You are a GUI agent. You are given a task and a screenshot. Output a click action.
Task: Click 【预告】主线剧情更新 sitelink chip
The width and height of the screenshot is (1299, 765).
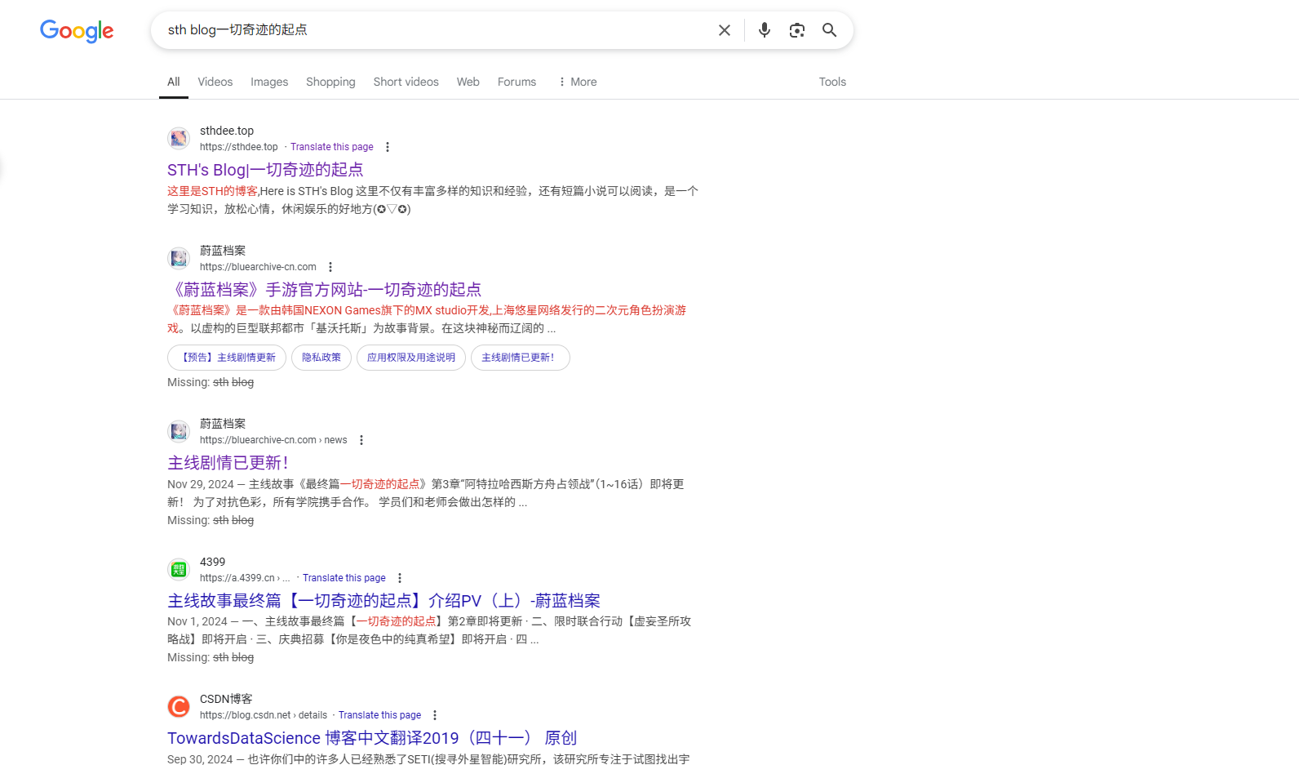227,358
